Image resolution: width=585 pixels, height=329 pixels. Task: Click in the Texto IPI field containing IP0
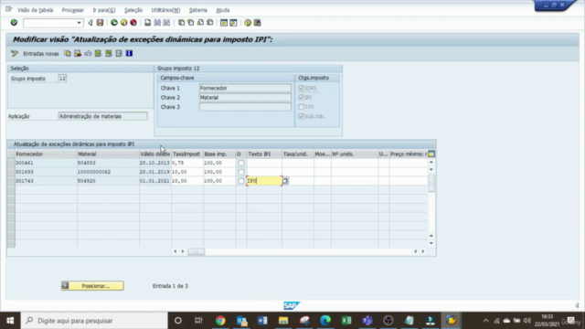[x=264, y=181]
